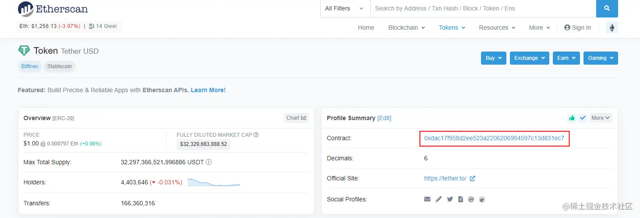Open the contract address 0xdac17f958d2ee... link
Viewport: 640px width, 218px height.
[494, 138]
